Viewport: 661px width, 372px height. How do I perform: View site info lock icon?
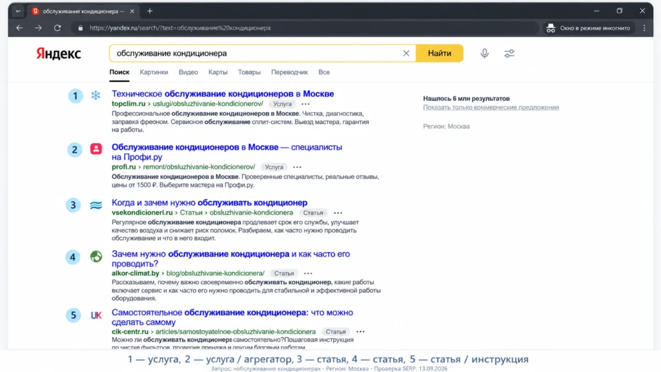(x=80, y=28)
